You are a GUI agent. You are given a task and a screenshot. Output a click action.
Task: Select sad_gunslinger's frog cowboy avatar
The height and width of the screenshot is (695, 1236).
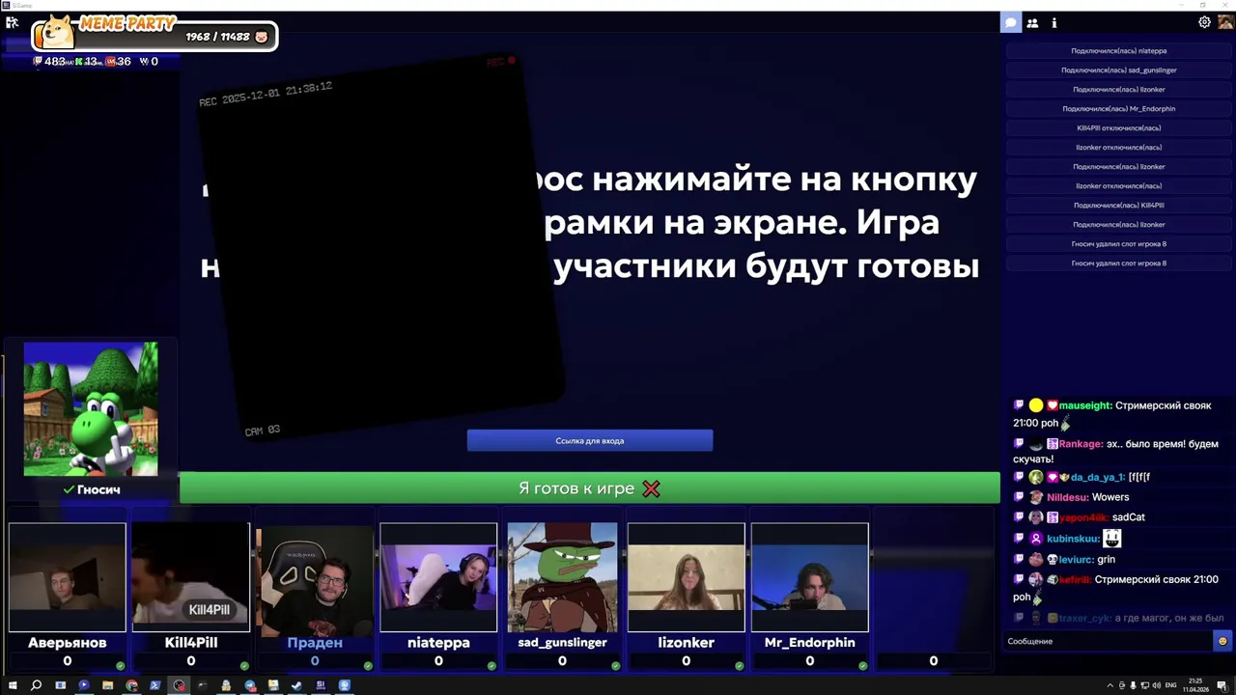click(x=562, y=577)
